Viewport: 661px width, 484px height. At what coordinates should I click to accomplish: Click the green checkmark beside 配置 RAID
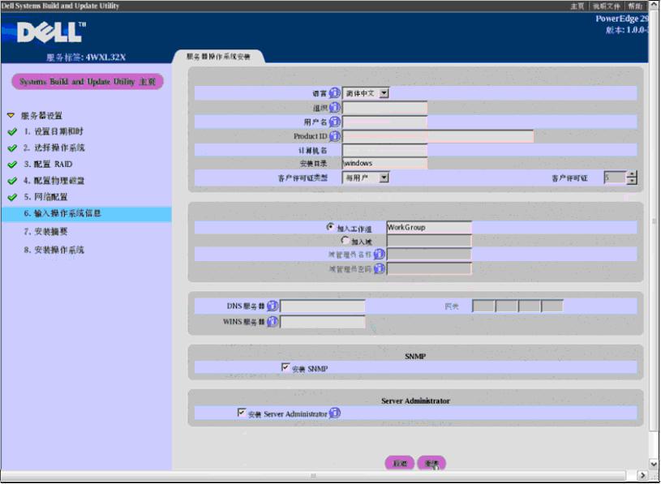[x=12, y=165]
